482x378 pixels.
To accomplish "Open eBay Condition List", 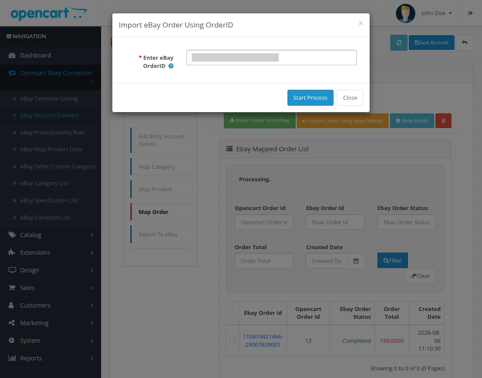I will tap(45, 217).
